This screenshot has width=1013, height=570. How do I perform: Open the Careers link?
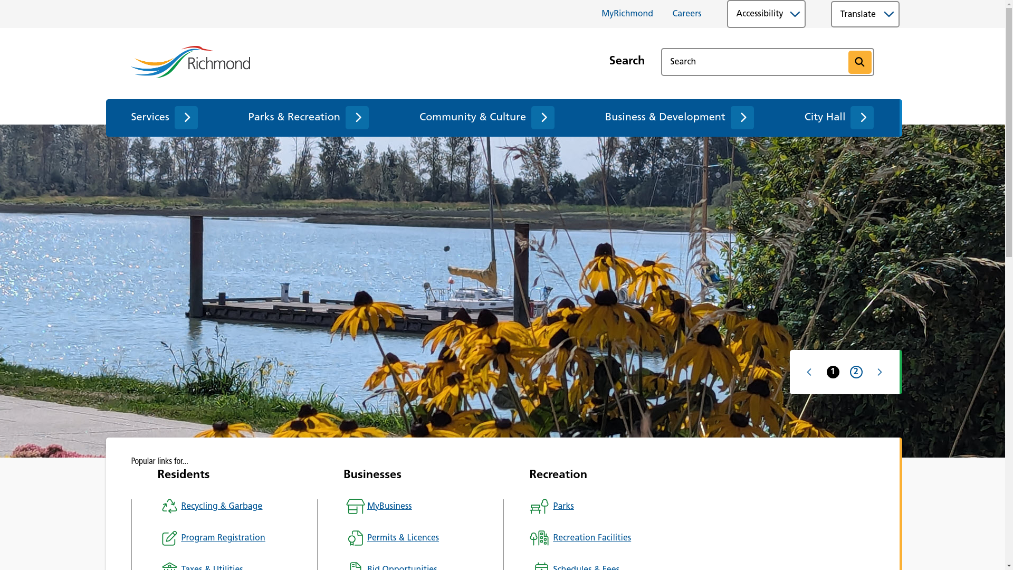coord(686,14)
